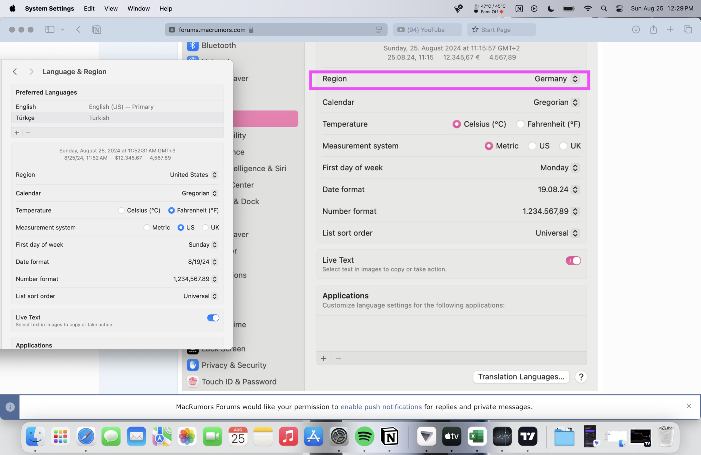Viewport: 701px width, 455px height.
Task: Click Spotlight search icon in menu bar
Action: [x=604, y=8]
